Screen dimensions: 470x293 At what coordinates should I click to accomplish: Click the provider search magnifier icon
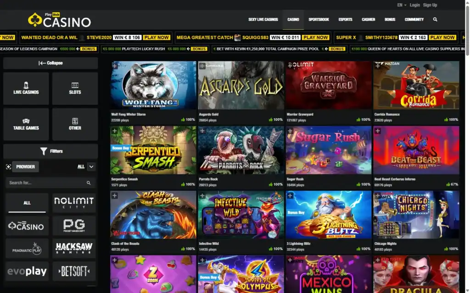click(89, 183)
